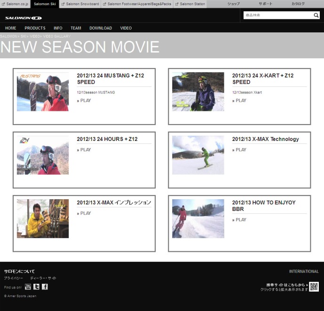Image resolution: width=324 pixels, height=311 pixels.
Task: Click the Amer Sports Japan copyright text
Action: [20, 296]
